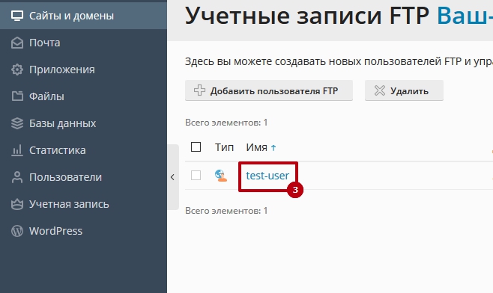Click the envelope icon beside Почта
Image resolution: width=493 pixels, height=293 pixels.
click(17, 43)
